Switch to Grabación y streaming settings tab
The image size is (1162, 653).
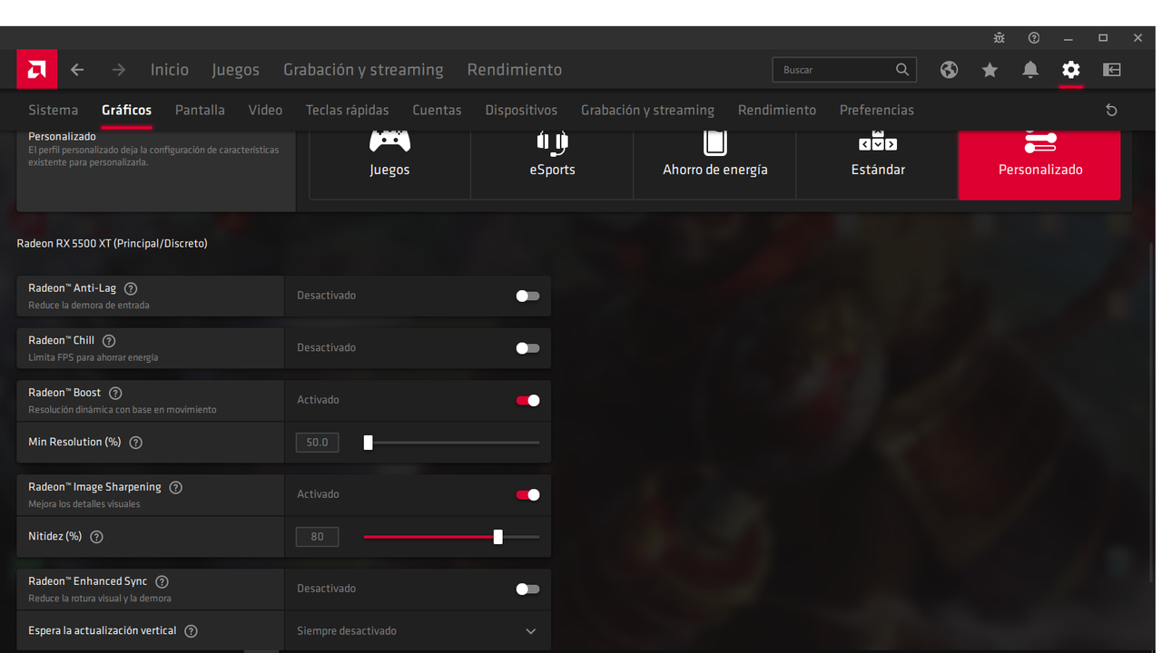pyautogui.click(x=647, y=110)
